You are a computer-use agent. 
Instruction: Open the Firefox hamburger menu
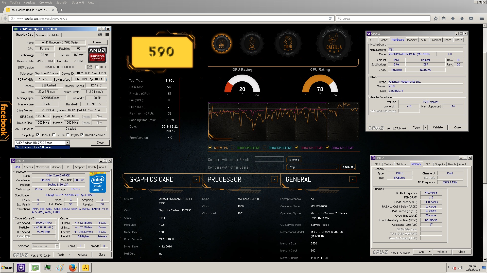(x=482, y=18)
